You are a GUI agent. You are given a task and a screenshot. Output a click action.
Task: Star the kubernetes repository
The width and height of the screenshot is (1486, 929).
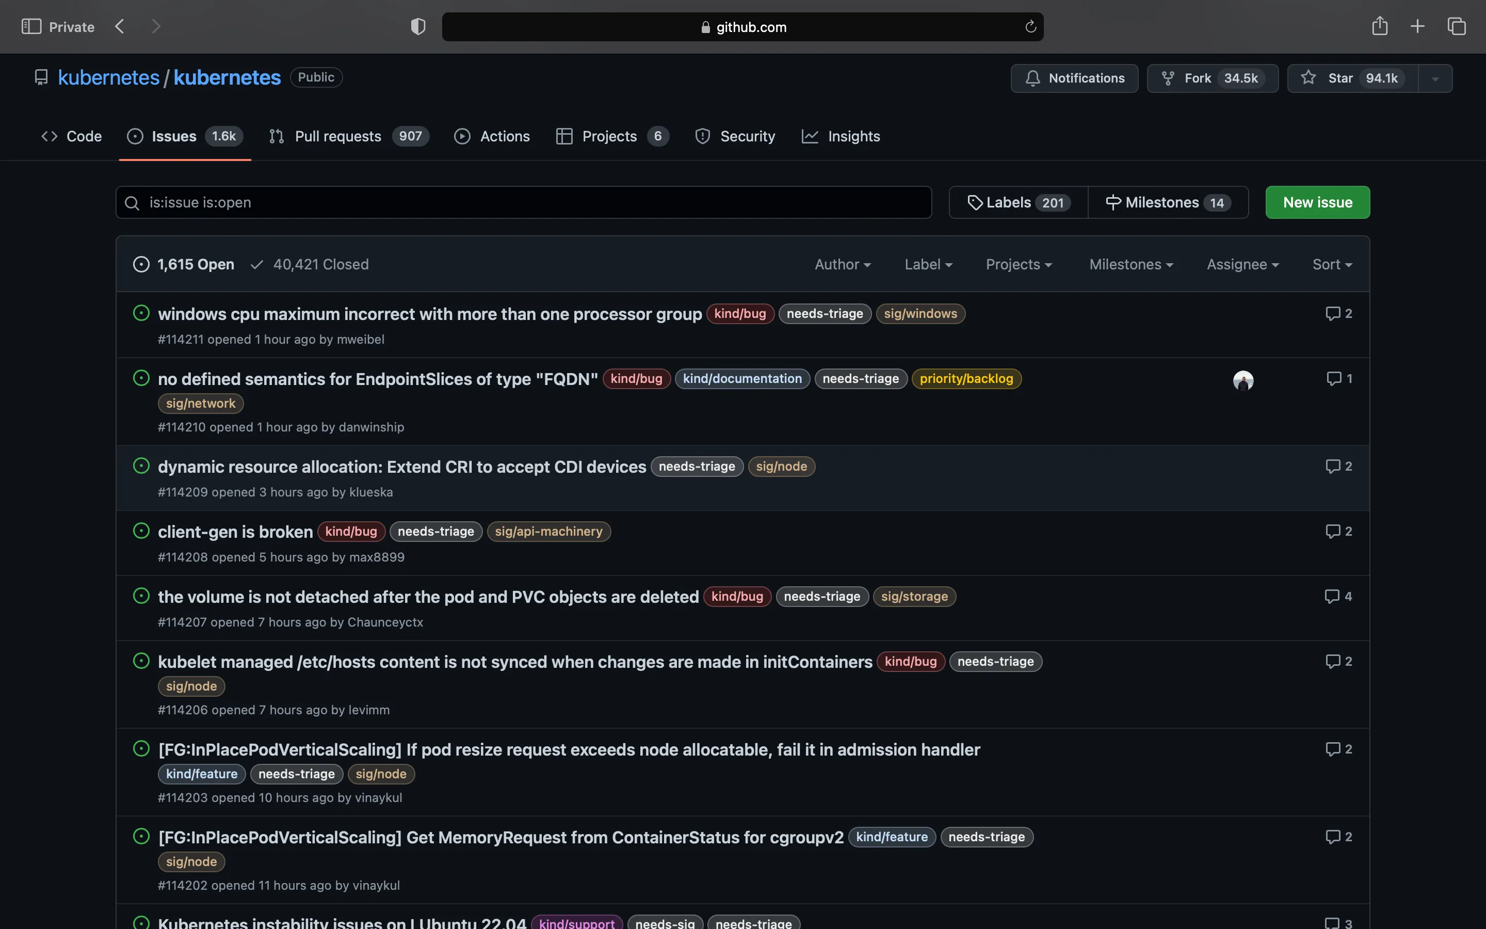coord(1353,78)
